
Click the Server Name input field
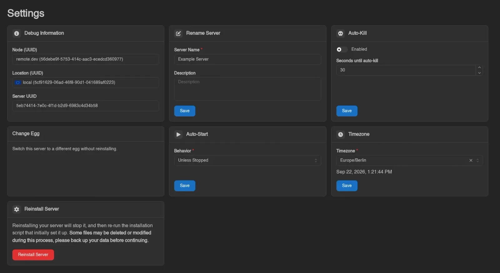[x=247, y=59]
